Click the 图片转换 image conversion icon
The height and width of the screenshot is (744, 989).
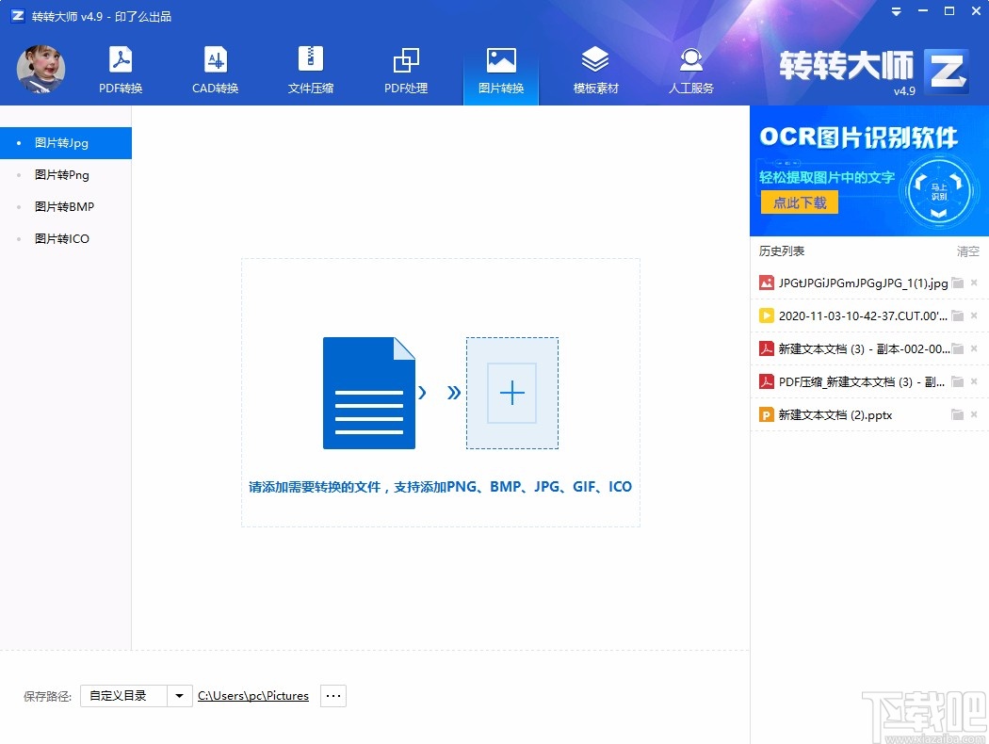500,66
